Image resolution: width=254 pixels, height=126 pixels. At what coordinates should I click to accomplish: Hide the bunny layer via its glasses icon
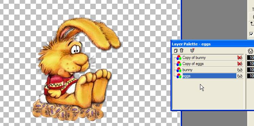pyautogui.click(x=240, y=70)
